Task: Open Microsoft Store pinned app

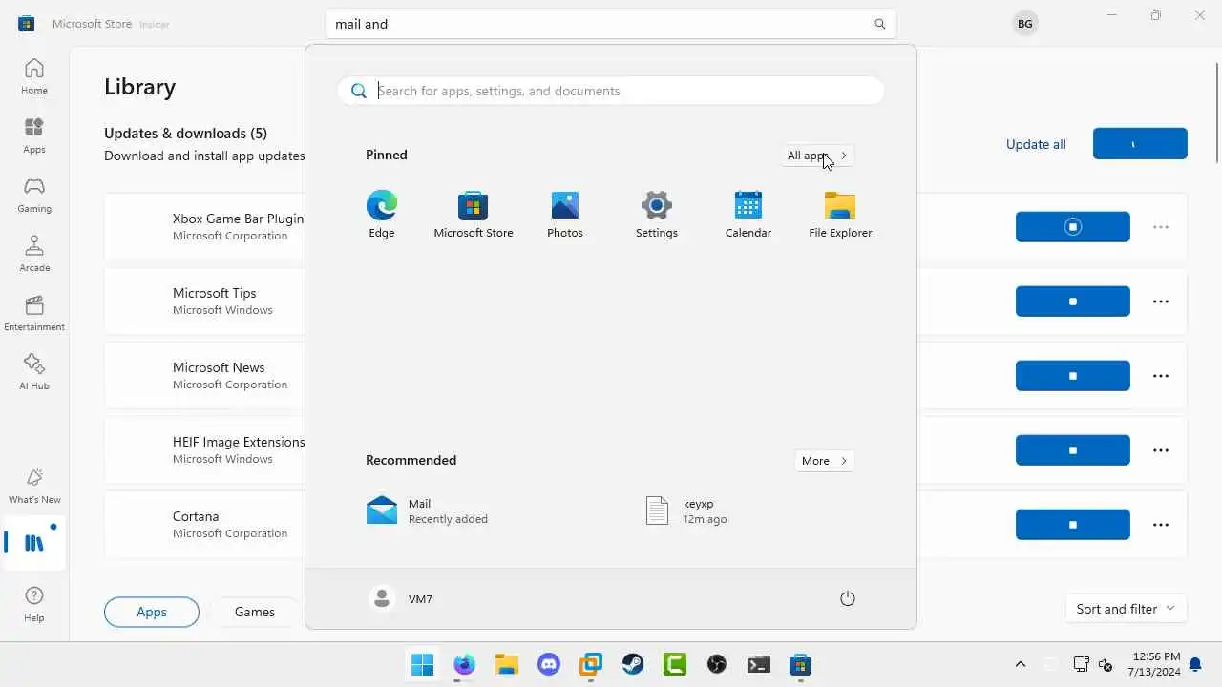Action: tap(474, 215)
